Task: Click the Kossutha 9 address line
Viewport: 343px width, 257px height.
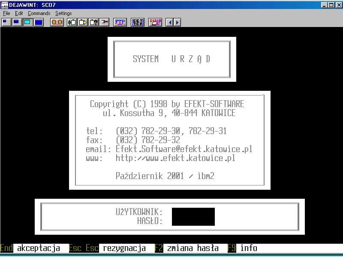Action: 169,113
